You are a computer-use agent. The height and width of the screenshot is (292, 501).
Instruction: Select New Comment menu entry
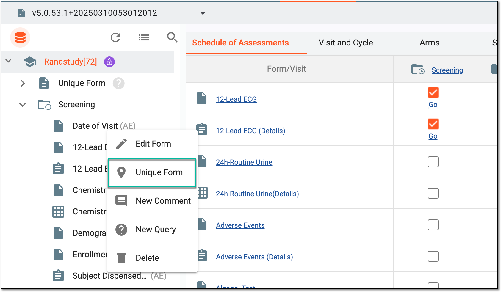152,201
